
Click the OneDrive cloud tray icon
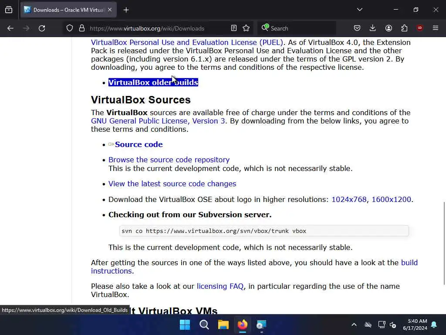coord(368,325)
